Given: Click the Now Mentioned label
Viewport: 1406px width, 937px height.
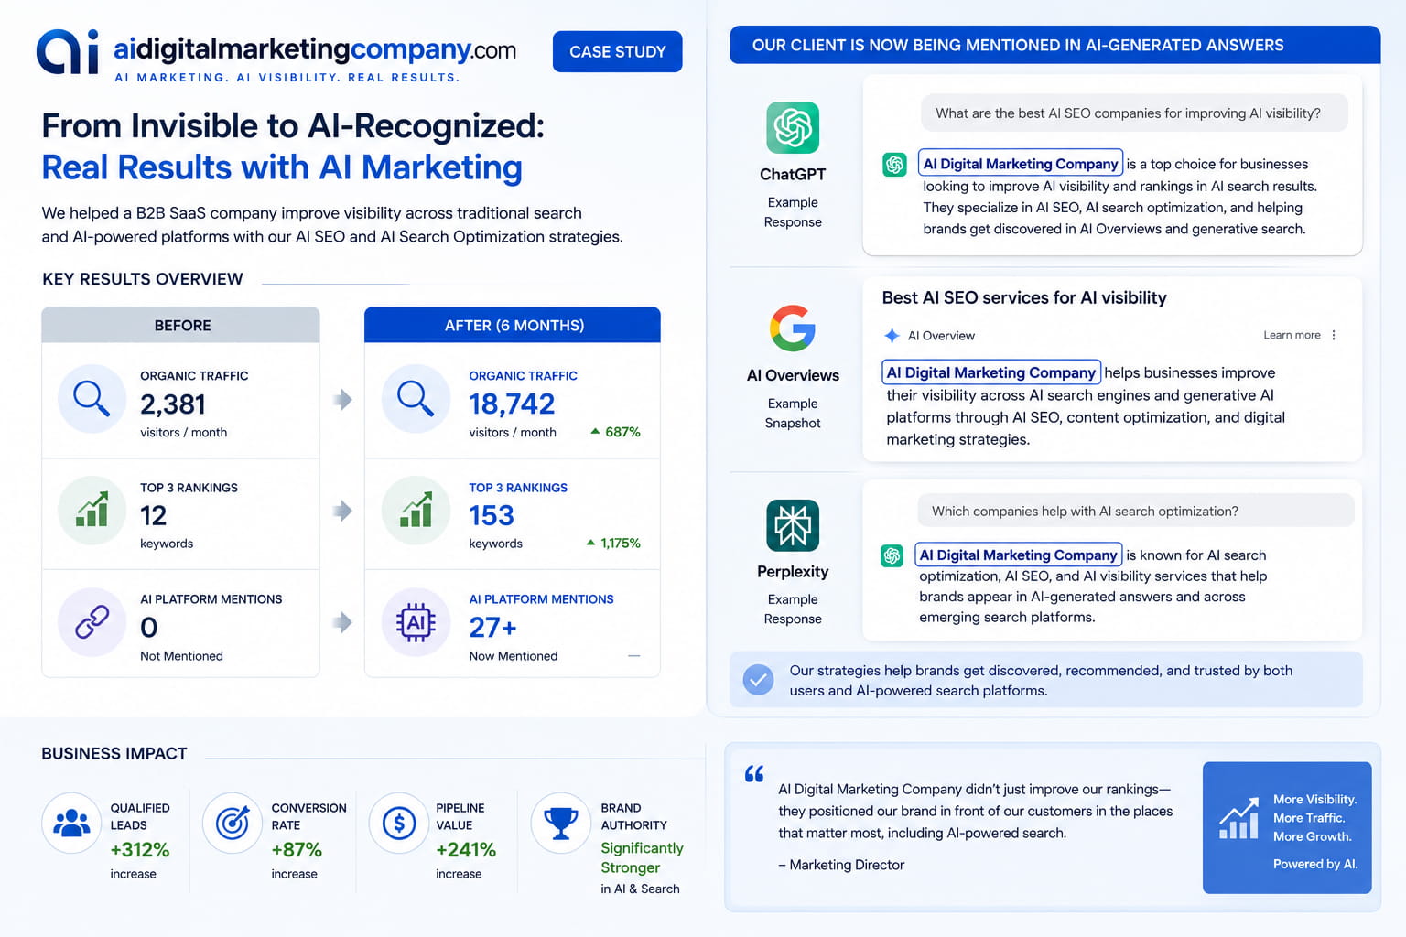Looking at the screenshot, I should [x=514, y=656].
